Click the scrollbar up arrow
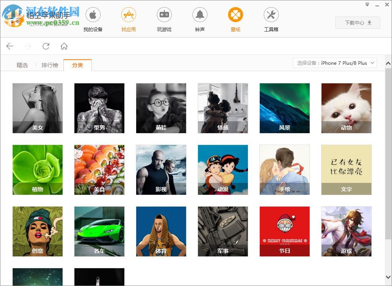 point(388,63)
